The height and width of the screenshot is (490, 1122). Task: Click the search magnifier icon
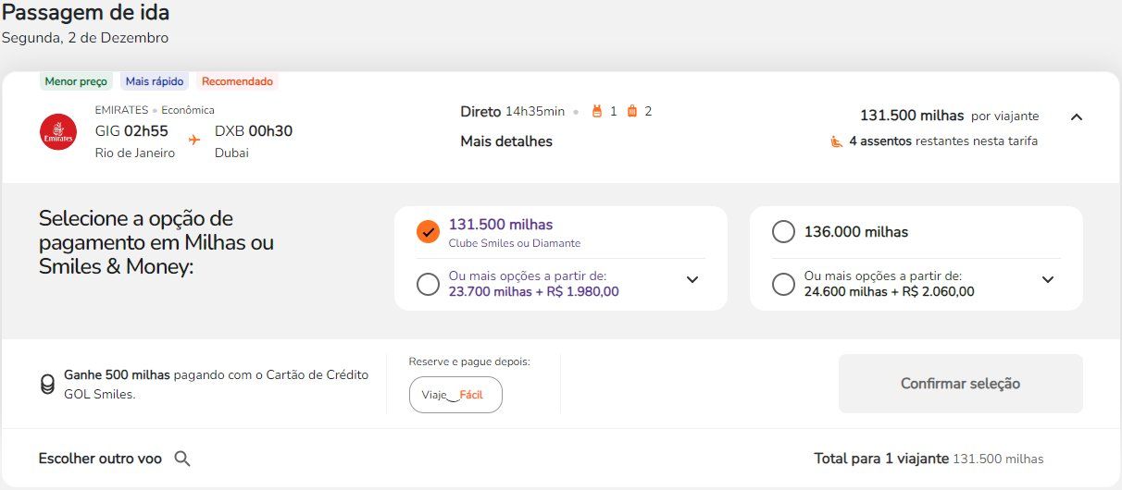click(182, 459)
